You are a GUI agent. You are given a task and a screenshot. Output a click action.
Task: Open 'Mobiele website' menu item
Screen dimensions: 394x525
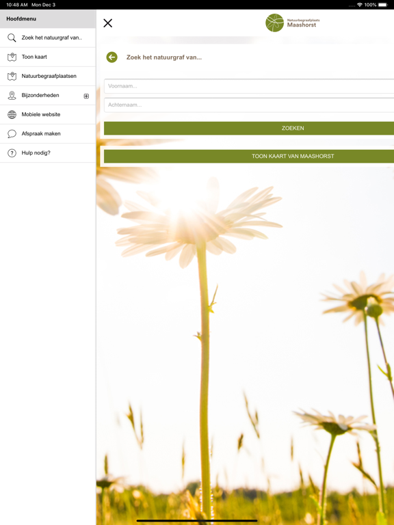[x=48, y=115]
